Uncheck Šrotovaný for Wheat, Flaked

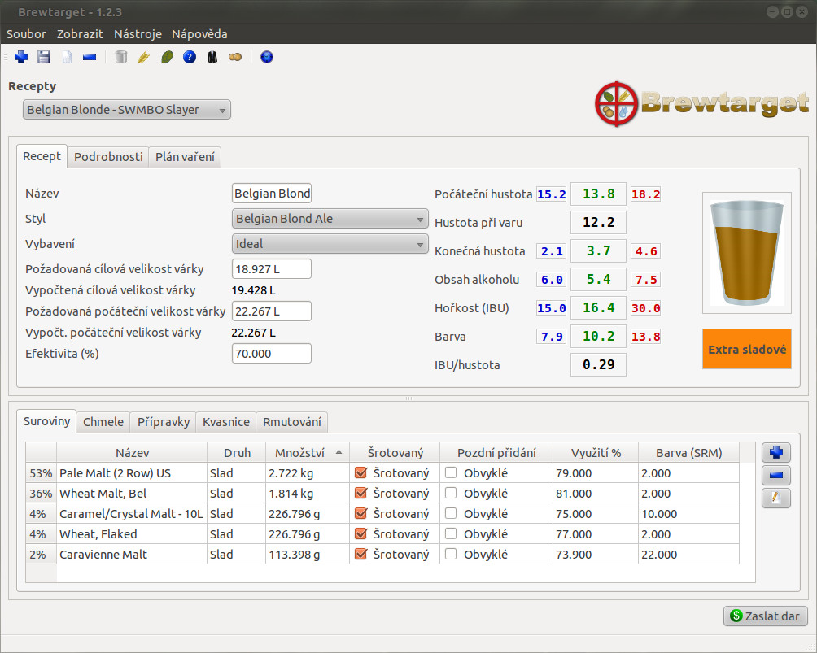click(x=360, y=533)
